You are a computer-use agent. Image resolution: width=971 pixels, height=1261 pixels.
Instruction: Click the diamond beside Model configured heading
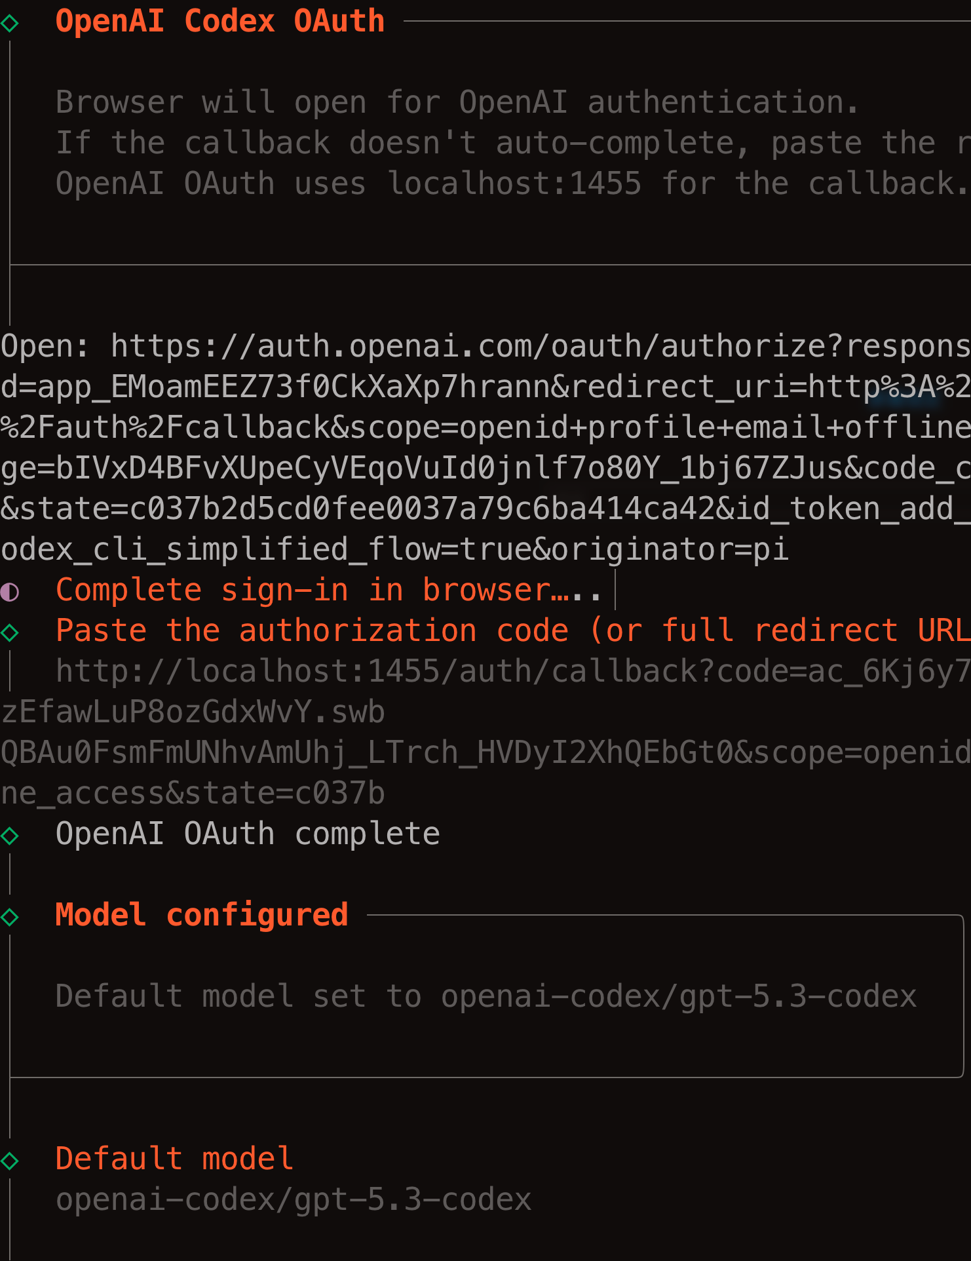(10, 917)
